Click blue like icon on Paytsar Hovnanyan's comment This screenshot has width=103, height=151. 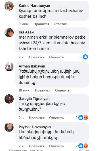coord(81,146)
